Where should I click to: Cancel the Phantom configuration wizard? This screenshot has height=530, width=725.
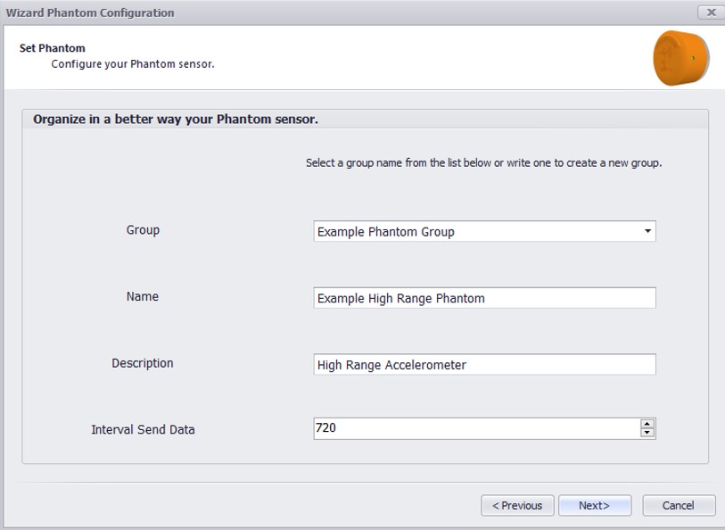(x=679, y=506)
